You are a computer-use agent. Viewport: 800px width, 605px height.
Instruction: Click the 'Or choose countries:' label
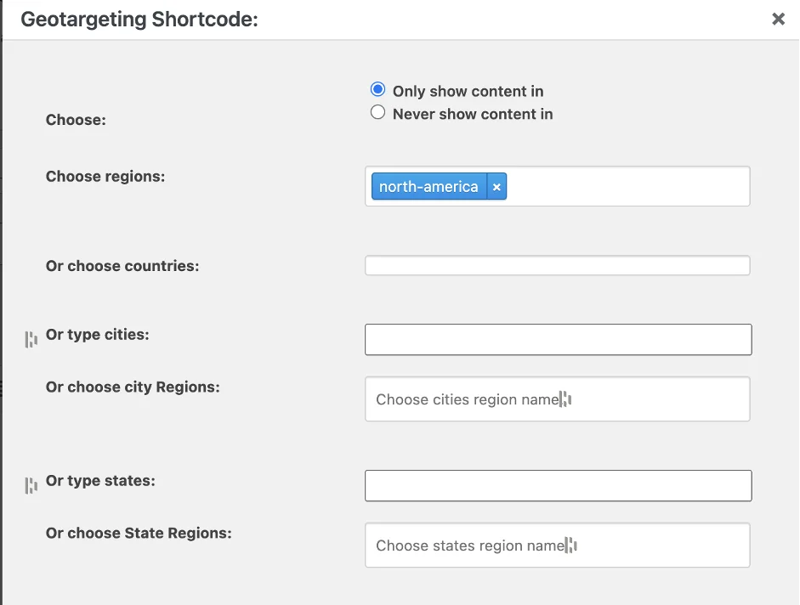coord(122,266)
